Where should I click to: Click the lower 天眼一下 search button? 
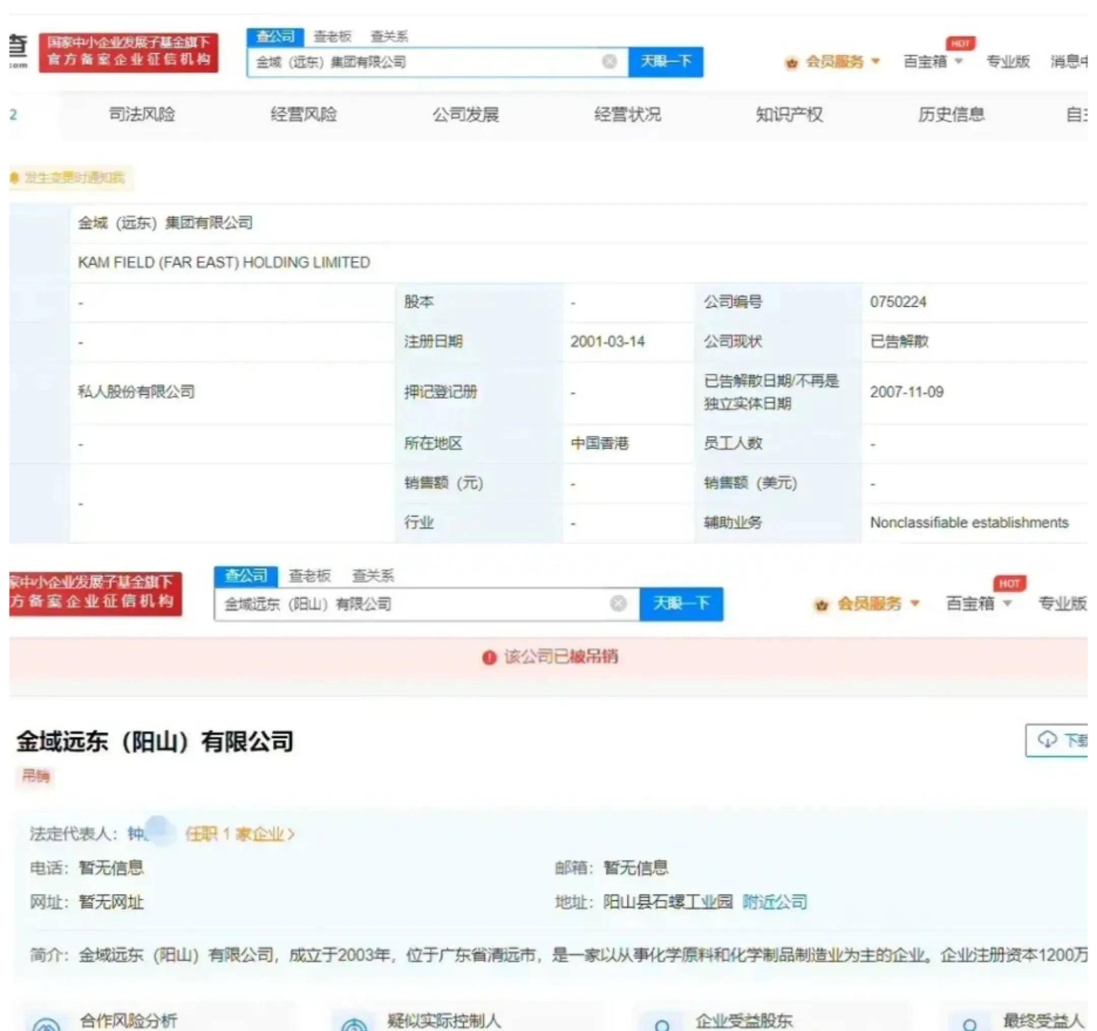(x=681, y=603)
